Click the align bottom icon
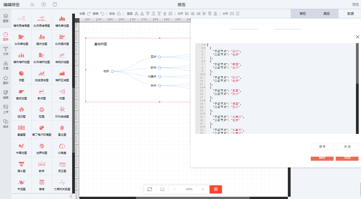This screenshot has width=361, height=199. coord(215,14)
